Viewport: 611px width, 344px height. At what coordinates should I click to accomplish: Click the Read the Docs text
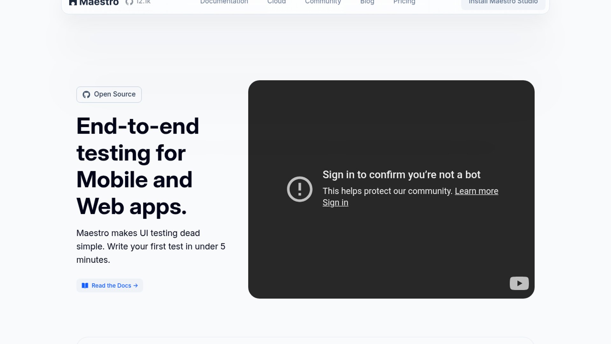[111, 286]
